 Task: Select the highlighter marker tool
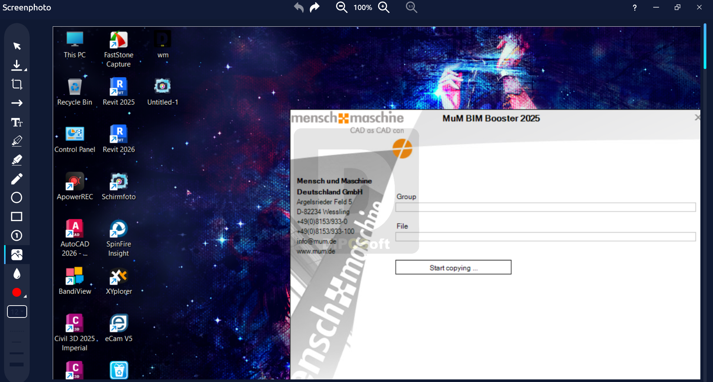click(x=17, y=141)
